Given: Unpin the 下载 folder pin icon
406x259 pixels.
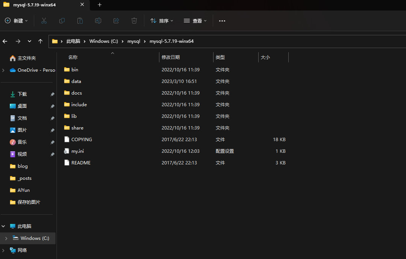Looking at the screenshot, I should click(52, 94).
